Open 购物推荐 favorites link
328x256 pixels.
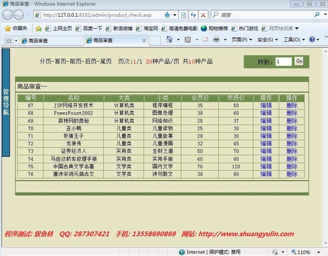click(x=214, y=28)
